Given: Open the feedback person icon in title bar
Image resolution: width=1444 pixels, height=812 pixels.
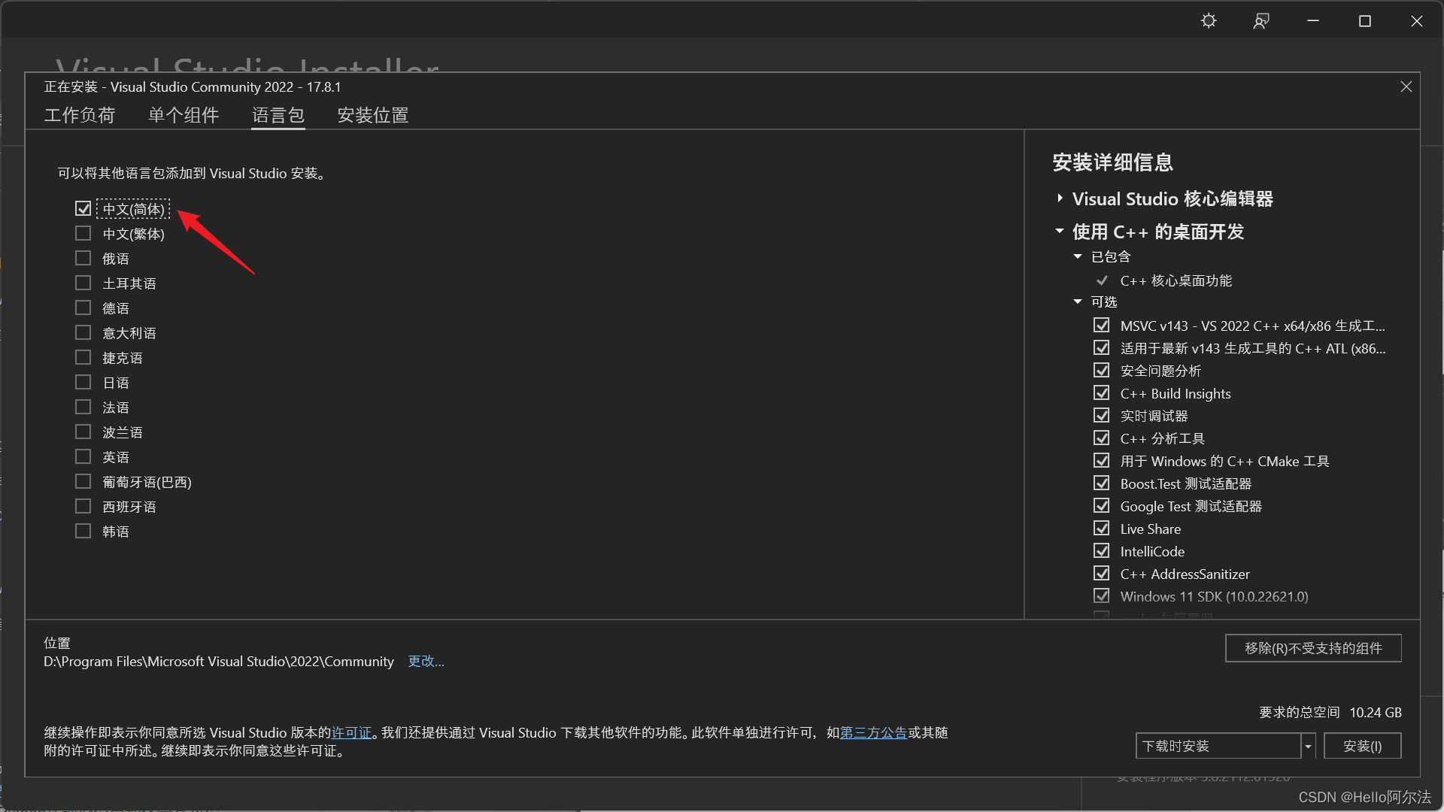Looking at the screenshot, I should click(x=1261, y=21).
